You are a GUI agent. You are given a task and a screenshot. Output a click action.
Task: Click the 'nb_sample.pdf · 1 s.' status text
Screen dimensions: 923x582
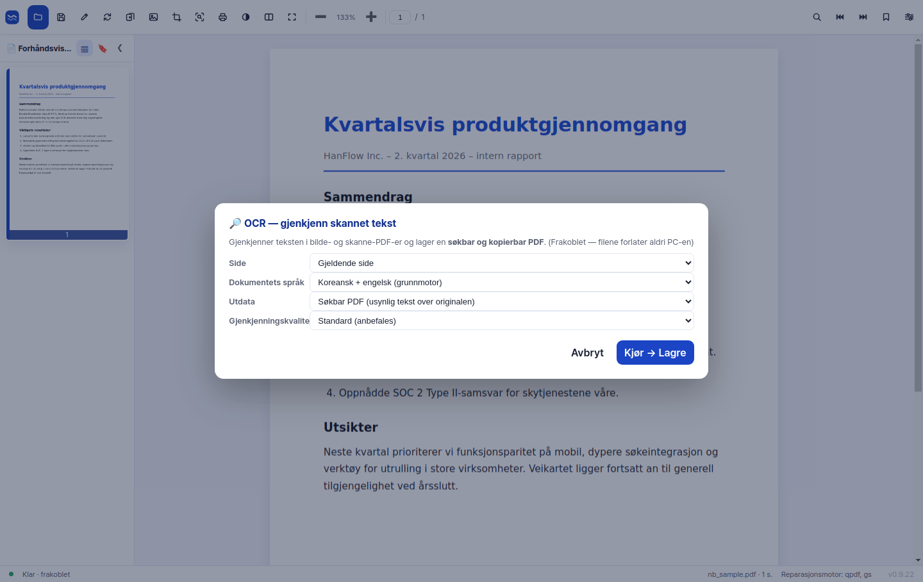(x=740, y=574)
